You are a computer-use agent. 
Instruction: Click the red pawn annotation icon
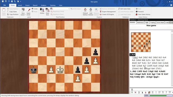146,92
